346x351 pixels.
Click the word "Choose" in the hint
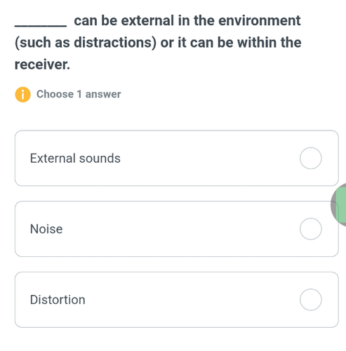55,94
